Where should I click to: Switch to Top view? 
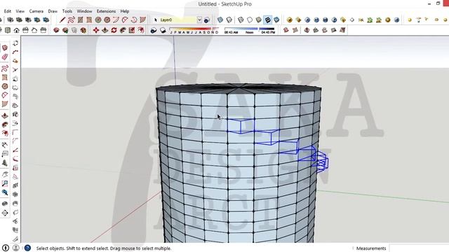(8, 30)
